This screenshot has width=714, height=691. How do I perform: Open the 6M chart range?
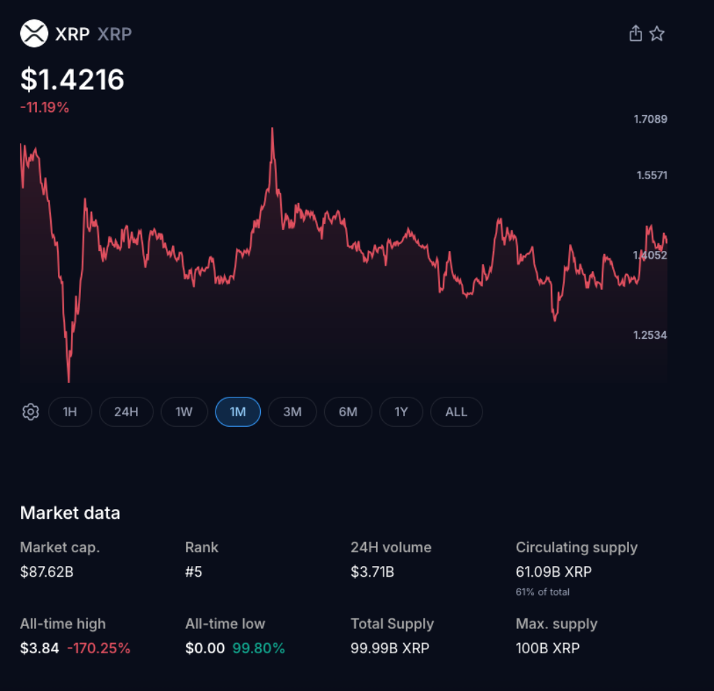pos(348,412)
